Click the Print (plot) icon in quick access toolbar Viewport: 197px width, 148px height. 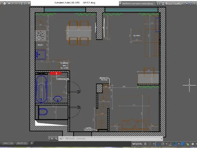[x=5, y=3]
